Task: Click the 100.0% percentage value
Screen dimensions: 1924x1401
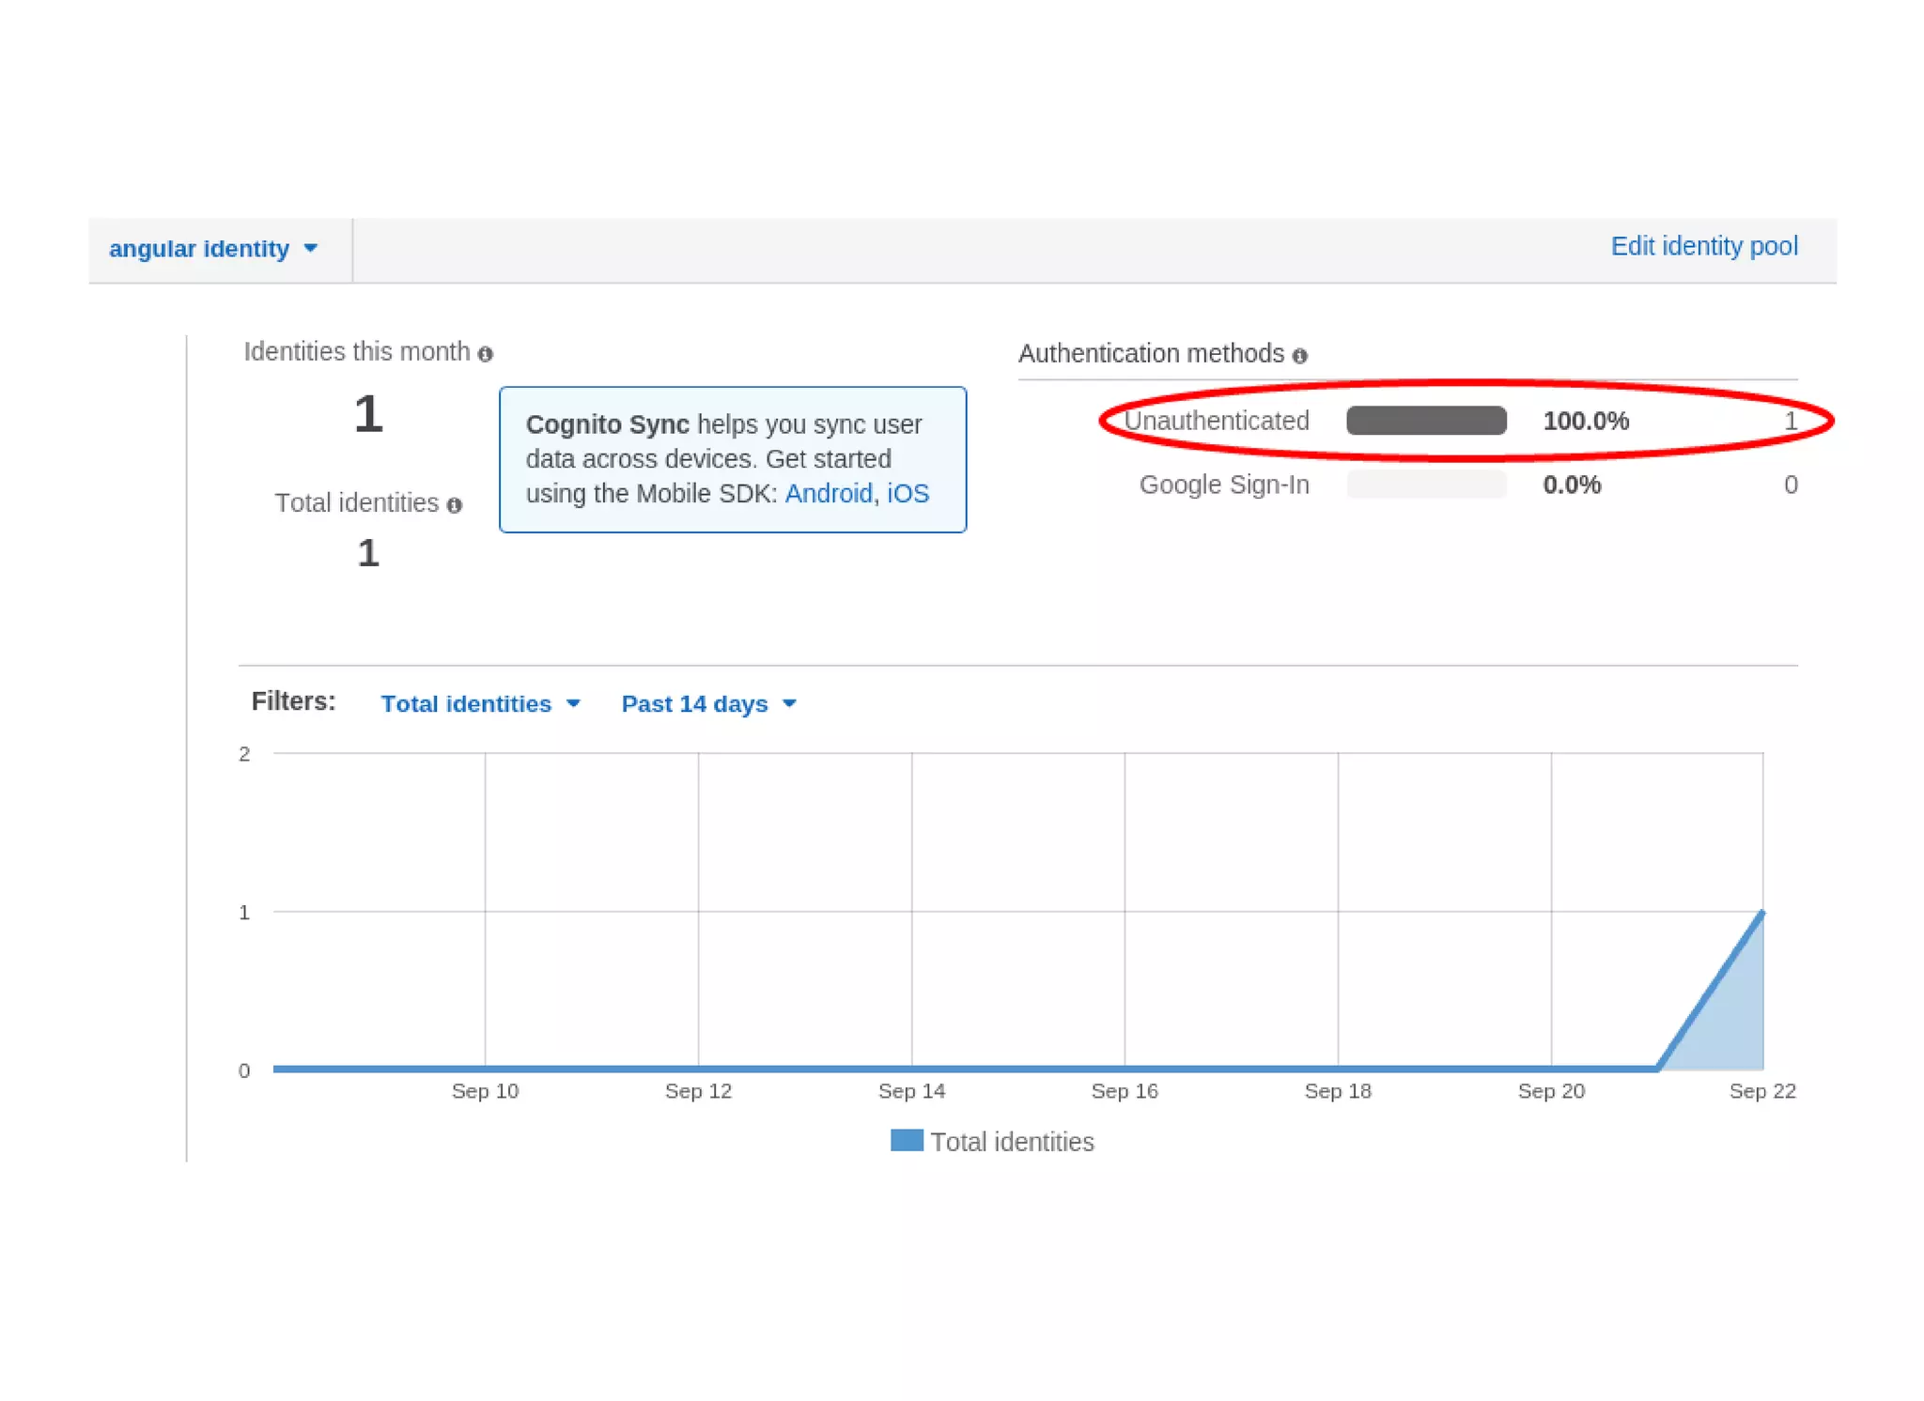Action: [1585, 421]
